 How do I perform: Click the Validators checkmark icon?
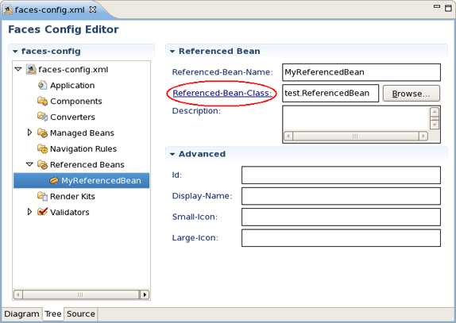tap(42, 211)
